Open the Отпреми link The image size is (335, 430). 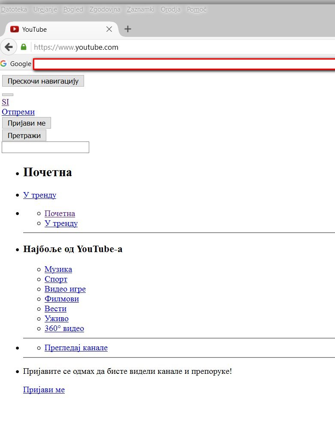click(x=18, y=112)
